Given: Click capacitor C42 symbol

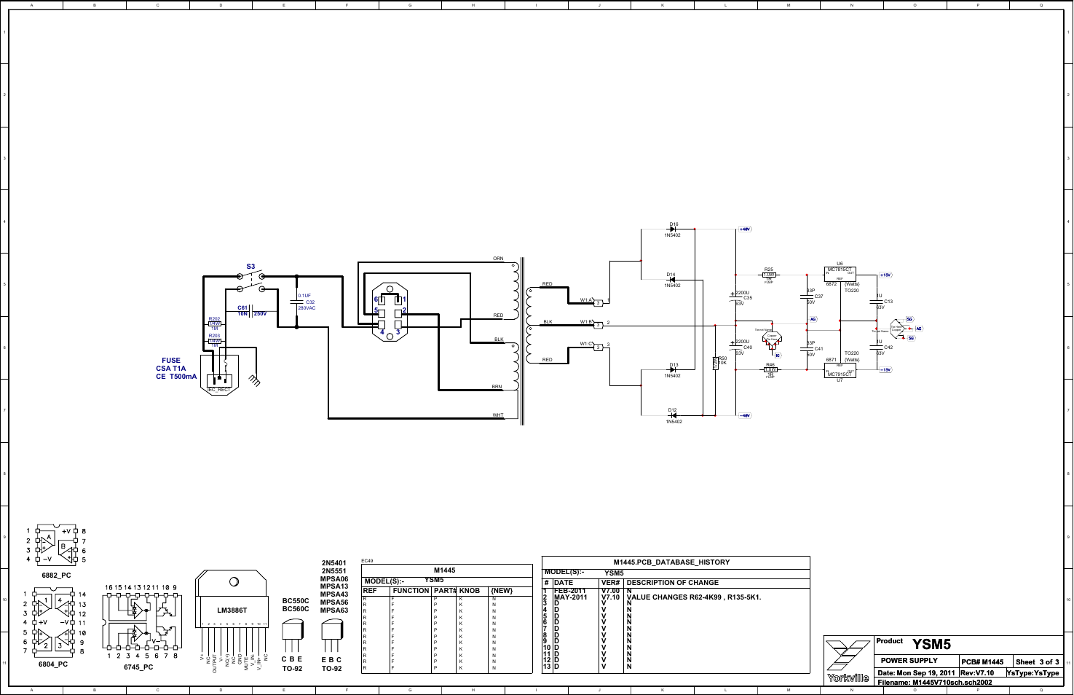Looking at the screenshot, I should [876, 347].
